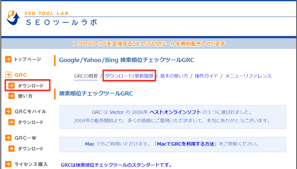297x169 pixels.
Task: Open GRC-W in the sidebar
Action: pos(25,138)
